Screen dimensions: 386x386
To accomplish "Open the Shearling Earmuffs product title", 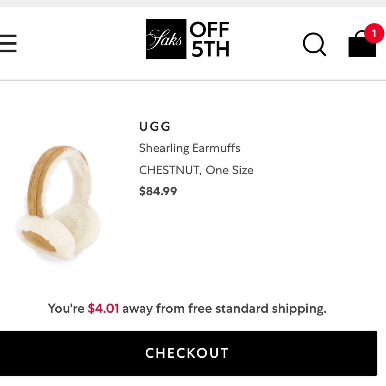I will [189, 148].
